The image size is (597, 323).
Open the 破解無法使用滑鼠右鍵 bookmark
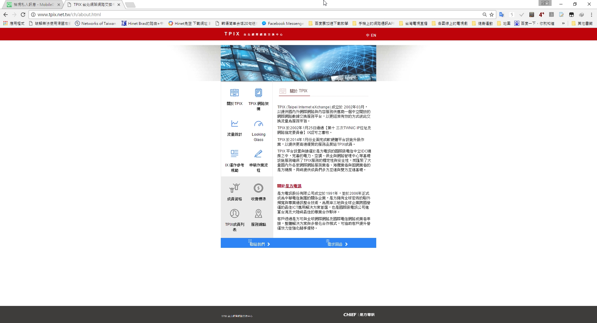tap(50, 23)
